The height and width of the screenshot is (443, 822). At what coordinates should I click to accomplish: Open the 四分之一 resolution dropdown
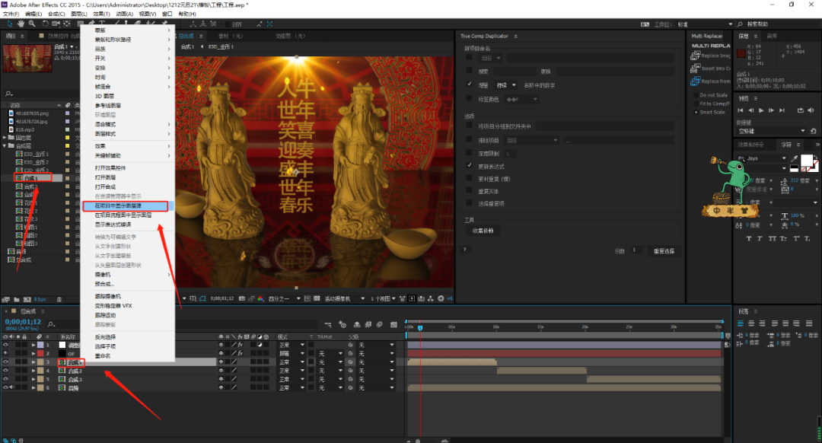click(x=284, y=298)
